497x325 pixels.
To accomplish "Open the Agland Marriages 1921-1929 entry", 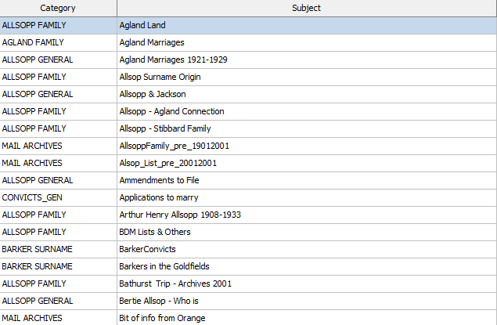I will pos(173,60).
